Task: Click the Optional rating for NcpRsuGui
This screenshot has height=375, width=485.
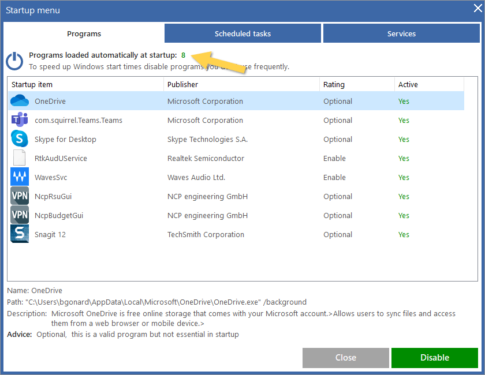Action: tap(338, 197)
